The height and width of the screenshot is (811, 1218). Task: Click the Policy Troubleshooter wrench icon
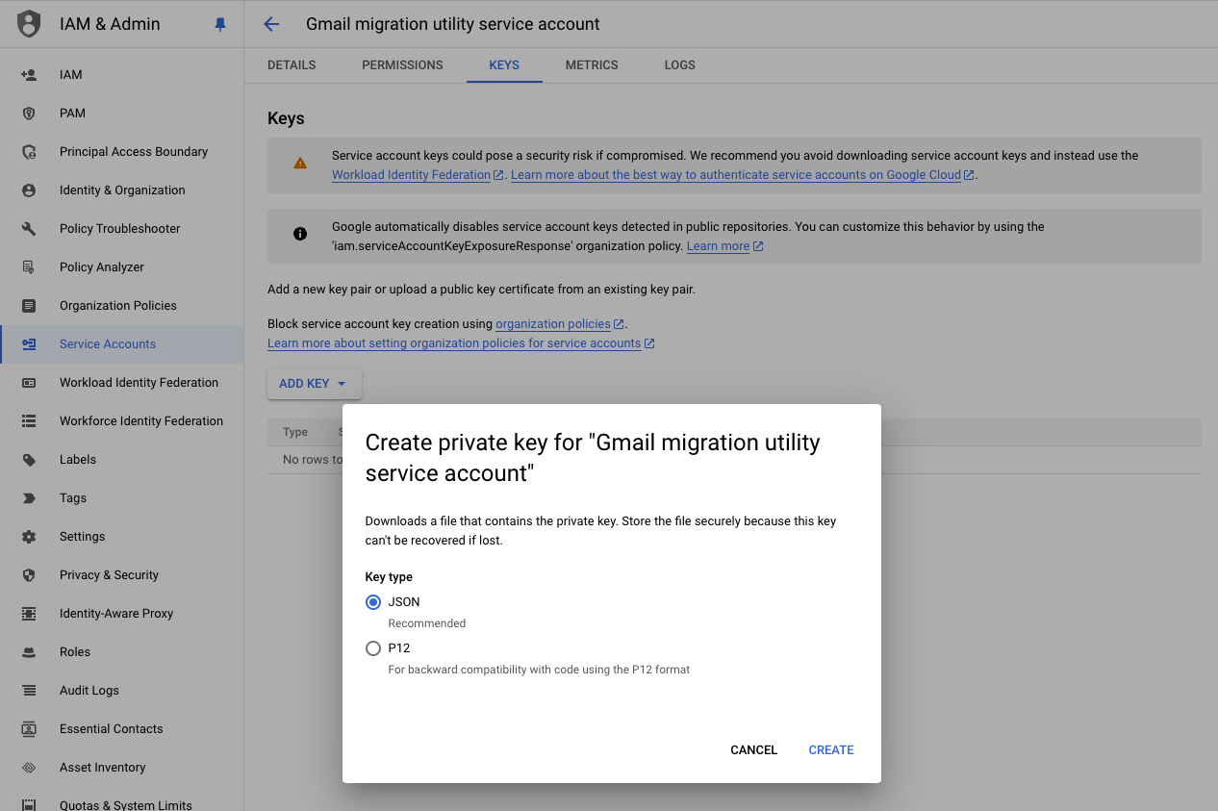point(29,228)
